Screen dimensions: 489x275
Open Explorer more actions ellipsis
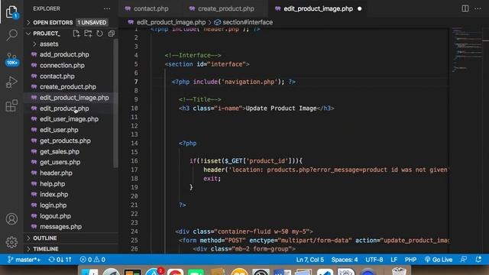pos(107,8)
